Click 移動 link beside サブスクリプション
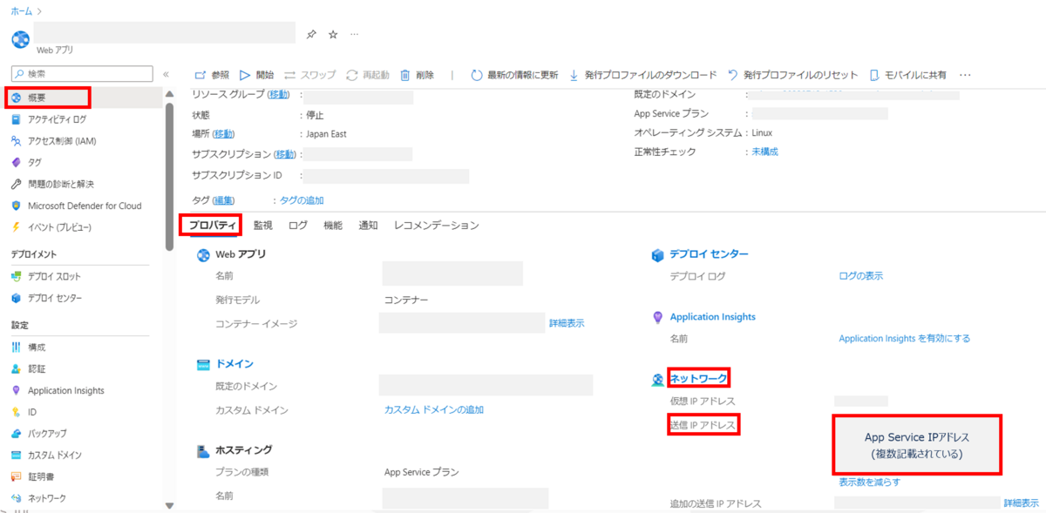This screenshot has height=513, width=1046. tap(284, 154)
